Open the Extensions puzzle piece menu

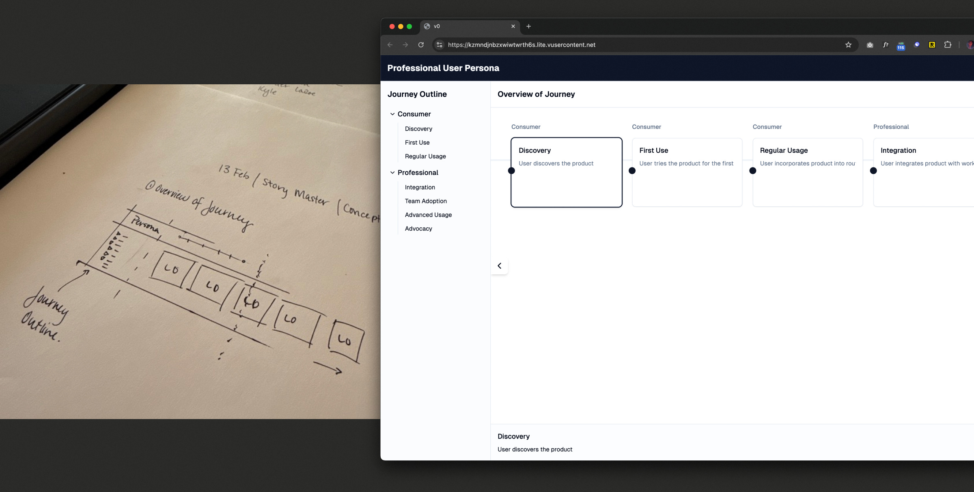click(x=948, y=45)
